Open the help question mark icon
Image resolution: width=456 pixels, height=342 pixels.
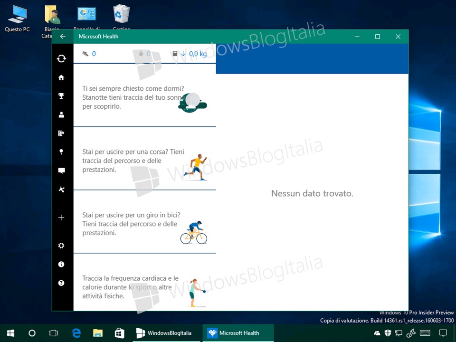click(x=61, y=283)
